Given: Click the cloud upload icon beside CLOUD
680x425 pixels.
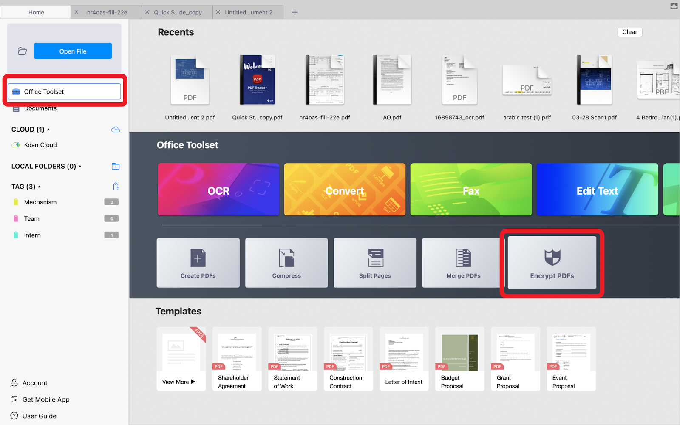Looking at the screenshot, I should pyautogui.click(x=116, y=130).
